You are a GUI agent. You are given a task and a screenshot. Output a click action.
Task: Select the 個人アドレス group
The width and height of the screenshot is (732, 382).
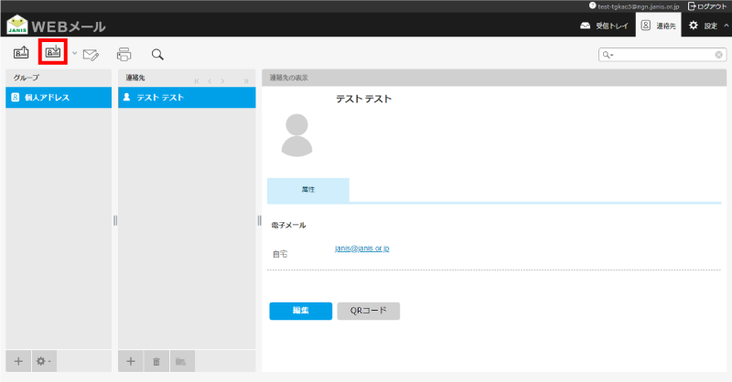(59, 98)
